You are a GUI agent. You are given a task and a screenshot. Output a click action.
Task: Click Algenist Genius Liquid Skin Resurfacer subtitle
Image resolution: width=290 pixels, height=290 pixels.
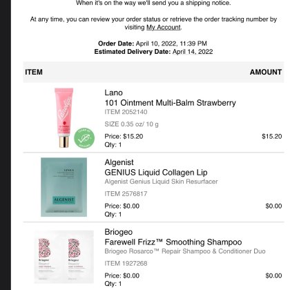(161, 182)
